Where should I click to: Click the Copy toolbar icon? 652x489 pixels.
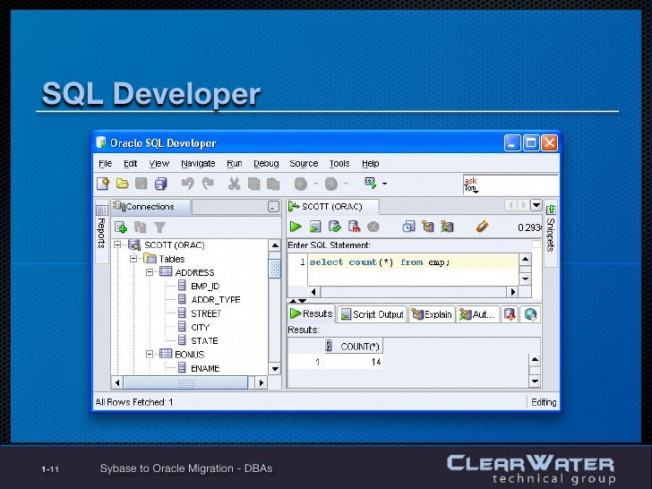[x=253, y=184]
